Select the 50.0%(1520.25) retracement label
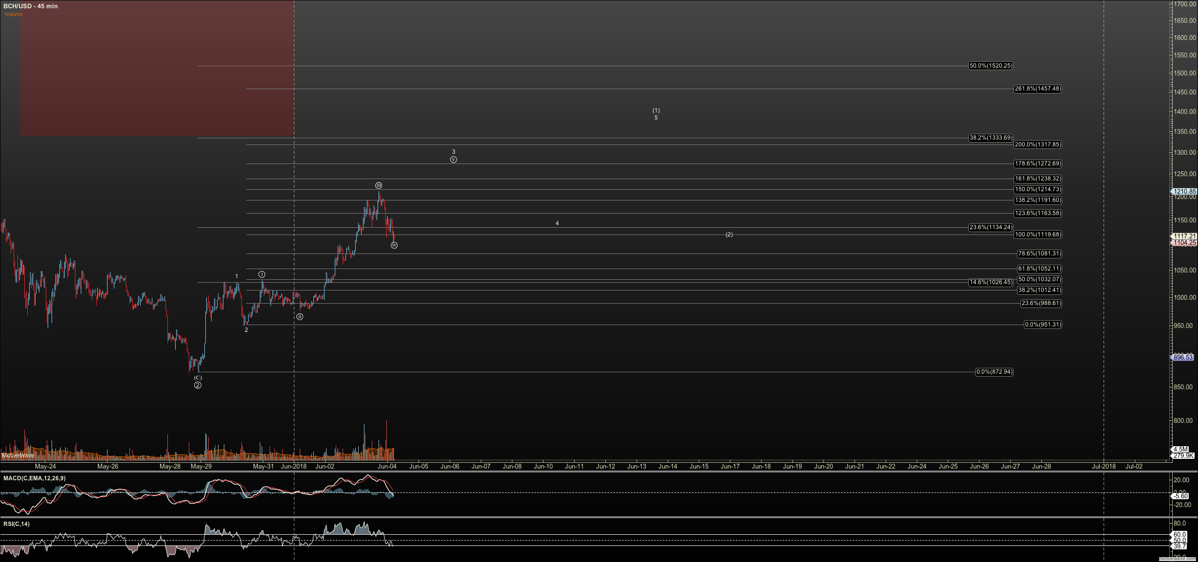 click(x=991, y=66)
